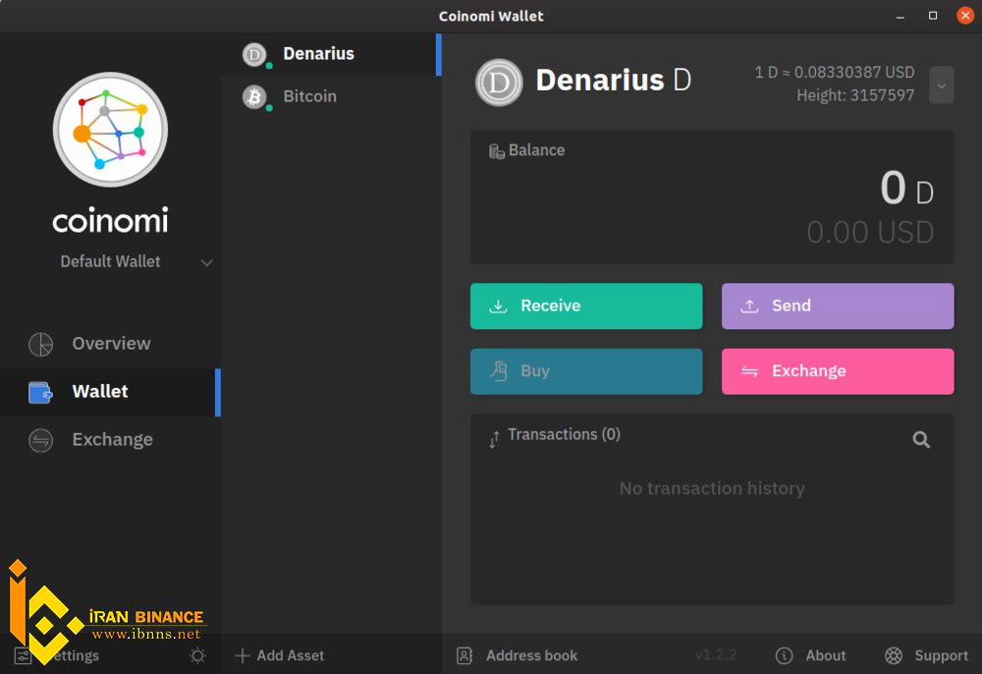
Task: Click the large Denarius logo in header
Action: [x=499, y=83]
